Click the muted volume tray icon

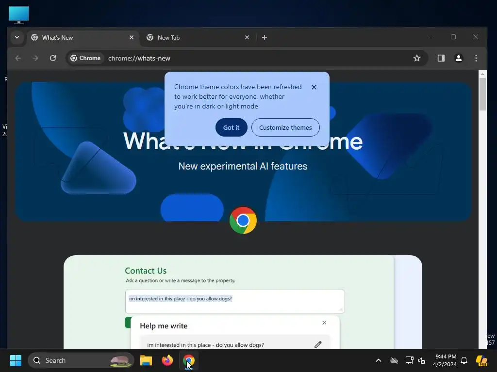pyautogui.click(x=422, y=360)
